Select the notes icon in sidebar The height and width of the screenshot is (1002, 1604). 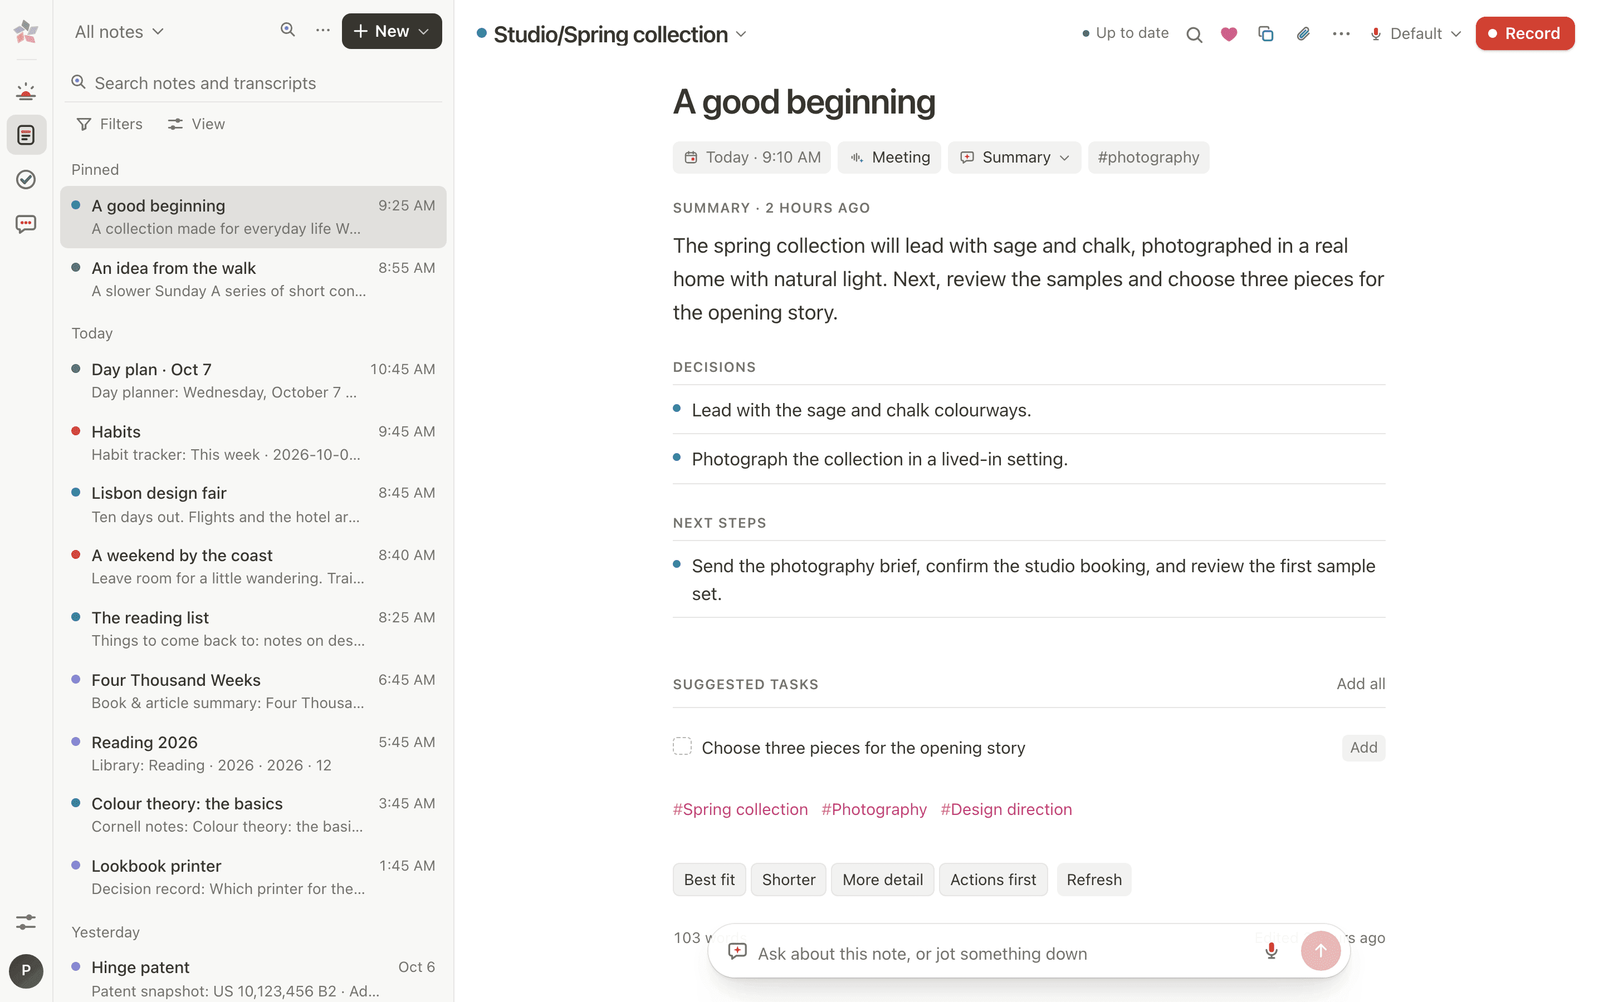pos(26,135)
